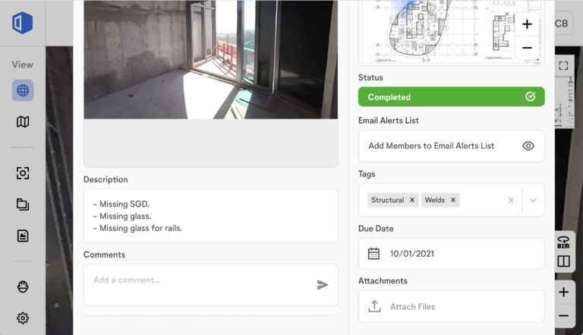Viewport: 583px width, 335px height.
Task: Remove the Structural tag
Action: 412,201
